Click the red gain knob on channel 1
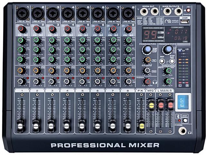206x155 pixels. [x=21, y=29]
